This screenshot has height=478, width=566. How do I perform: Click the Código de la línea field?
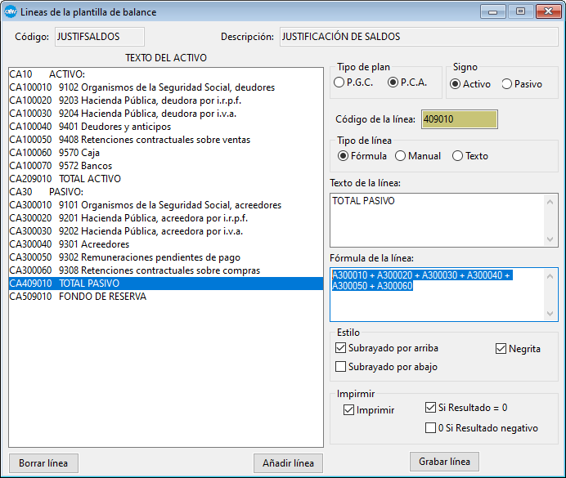459,119
